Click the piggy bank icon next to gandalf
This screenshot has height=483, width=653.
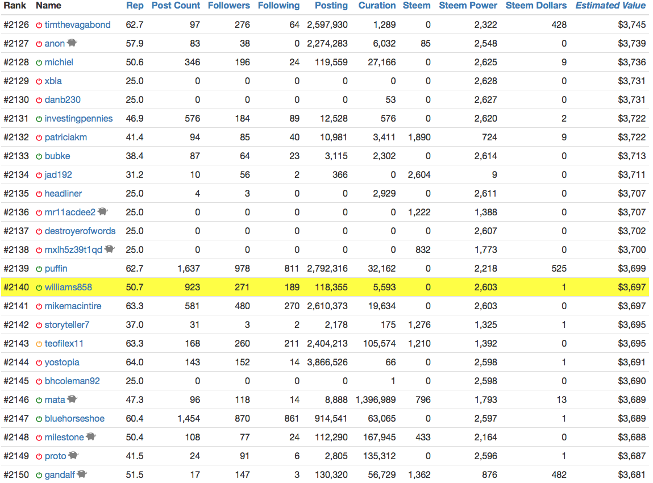coord(82,474)
